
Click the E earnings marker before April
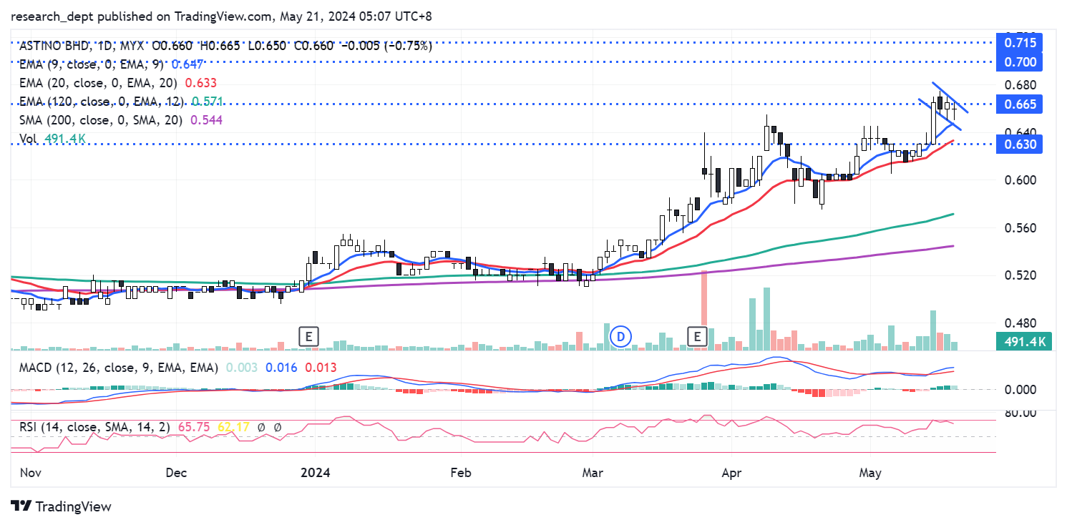pyautogui.click(x=696, y=335)
